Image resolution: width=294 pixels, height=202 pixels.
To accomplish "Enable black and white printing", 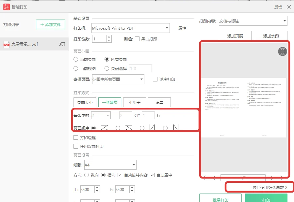I will click(x=137, y=39).
